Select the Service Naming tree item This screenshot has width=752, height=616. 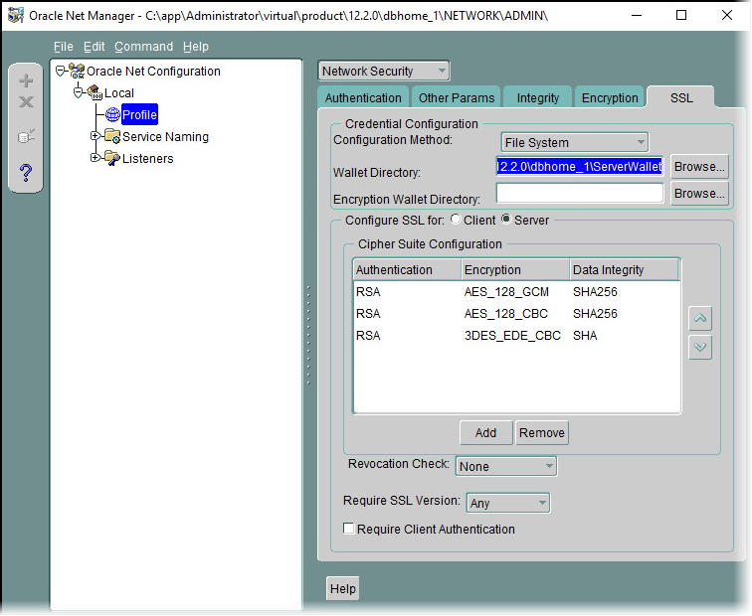click(x=165, y=136)
